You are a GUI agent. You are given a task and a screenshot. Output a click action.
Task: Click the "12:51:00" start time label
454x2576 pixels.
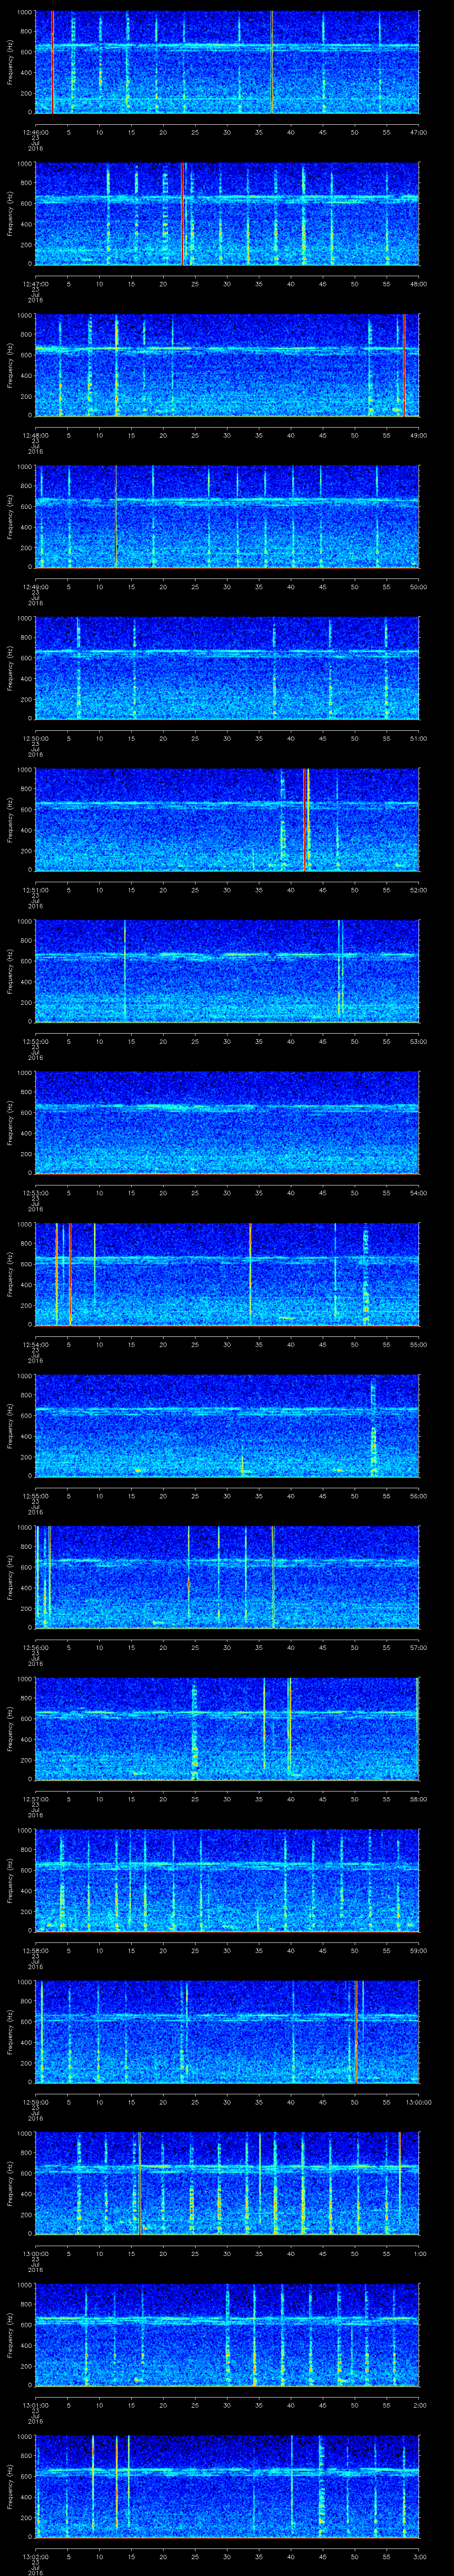36,890
